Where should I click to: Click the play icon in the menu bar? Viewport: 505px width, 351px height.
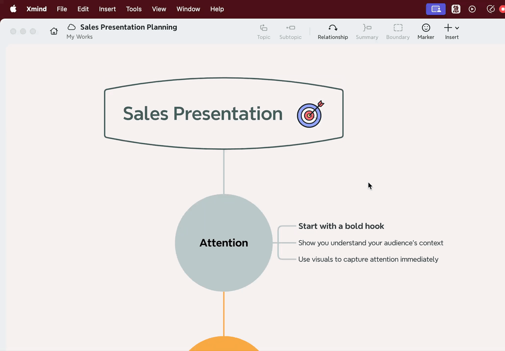(x=472, y=9)
